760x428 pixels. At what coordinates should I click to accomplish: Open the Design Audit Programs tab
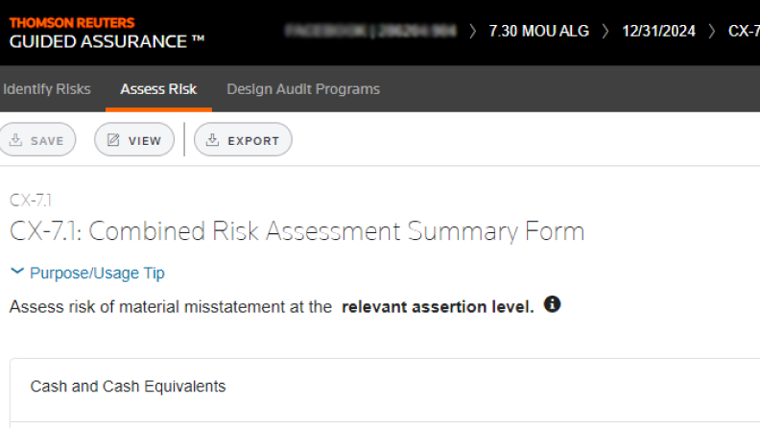[x=303, y=89]
